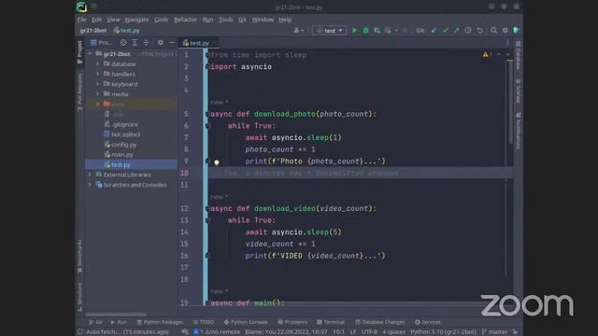This screenshot has width=598, height=336.
Task: Commit changes with the green checkmark
Action: click(x=445, y=31)
